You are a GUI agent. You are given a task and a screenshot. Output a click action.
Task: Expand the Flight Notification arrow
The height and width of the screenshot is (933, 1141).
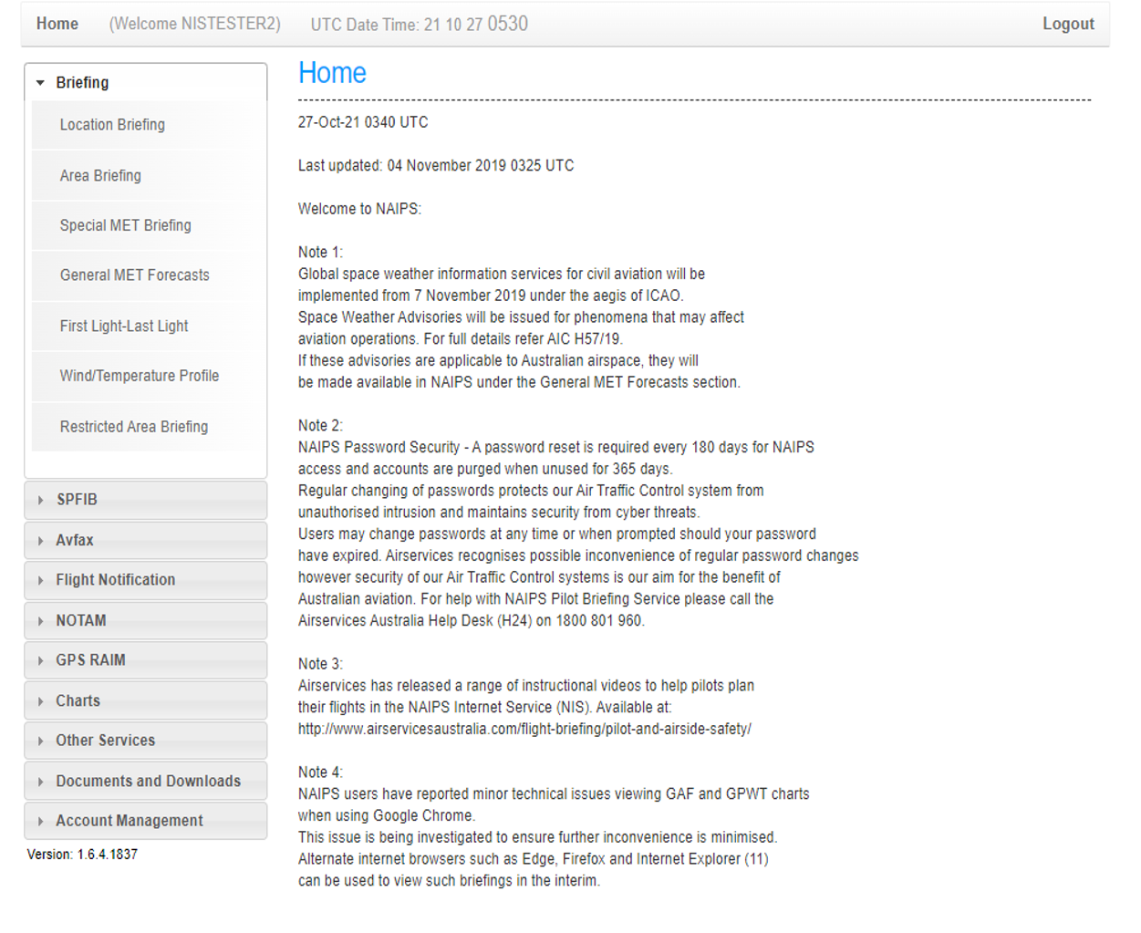(x=40, y=580)
